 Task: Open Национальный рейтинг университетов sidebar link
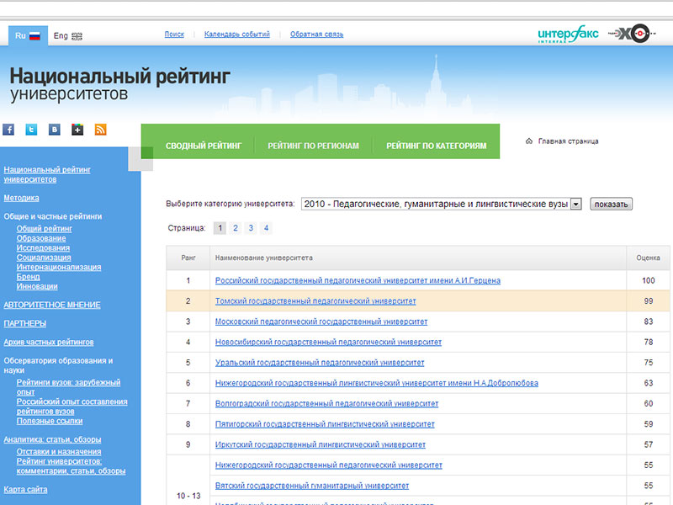[x=47, y=174]
